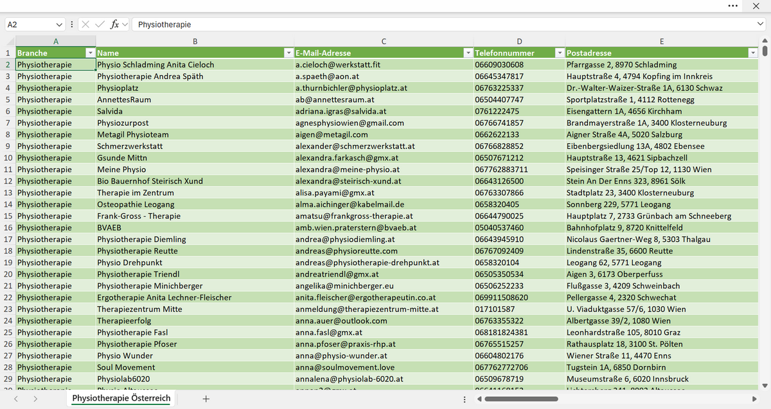Open the Branche column filter dropdown
The height and width of the screenshot is (409, 771).
pyautogui.click(x=91, y=53)
